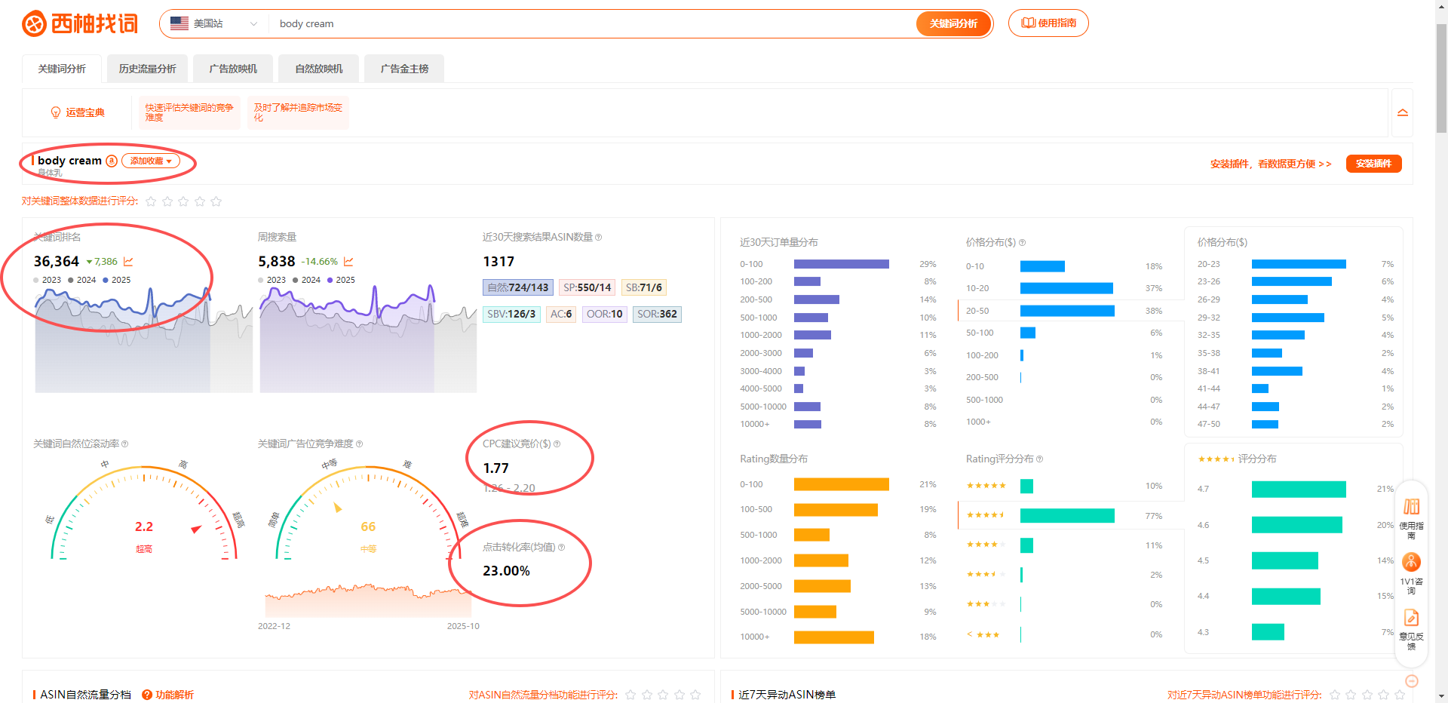This screenshot has height=703, width=1448.
Task: Toggle 2023 legend in keyword rank chart
Action: pos(47,280)
